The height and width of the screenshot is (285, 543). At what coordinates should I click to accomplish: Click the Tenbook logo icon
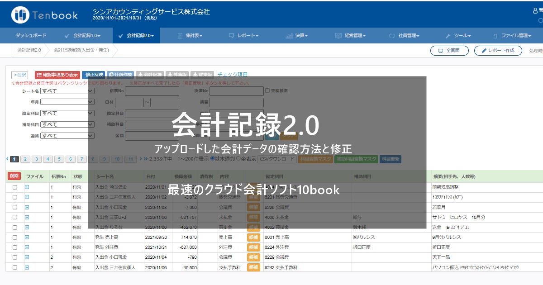tap(20, 15)
